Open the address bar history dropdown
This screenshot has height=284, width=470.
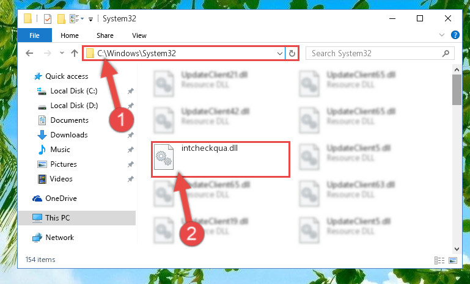click(280, 53)
